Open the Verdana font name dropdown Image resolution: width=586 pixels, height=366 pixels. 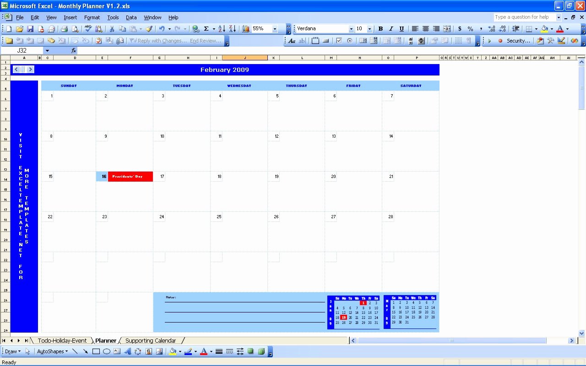click(x=351, y=29)
